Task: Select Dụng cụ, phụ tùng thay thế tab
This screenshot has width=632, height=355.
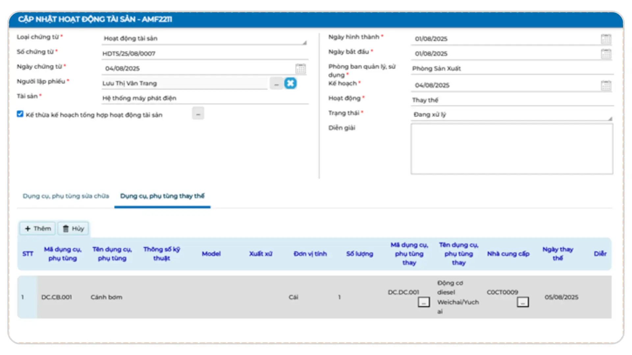Action: pos(162,196)
